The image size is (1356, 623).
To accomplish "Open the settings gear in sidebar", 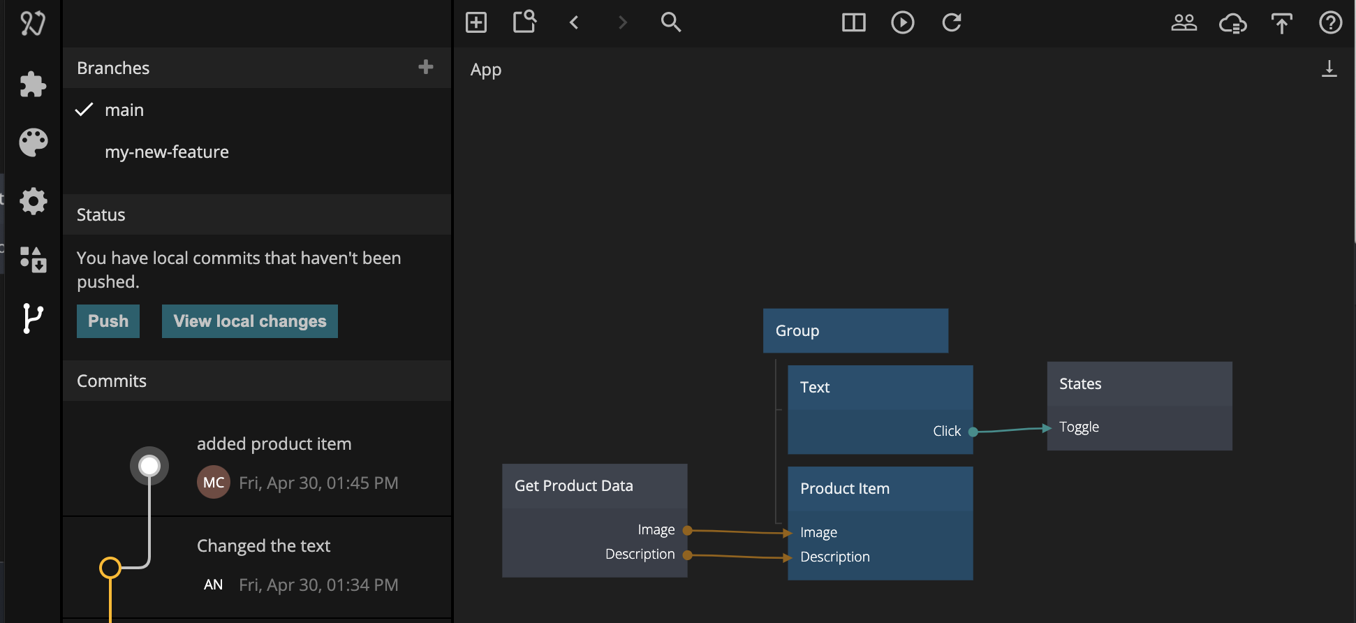I will (x=33, y=201).
